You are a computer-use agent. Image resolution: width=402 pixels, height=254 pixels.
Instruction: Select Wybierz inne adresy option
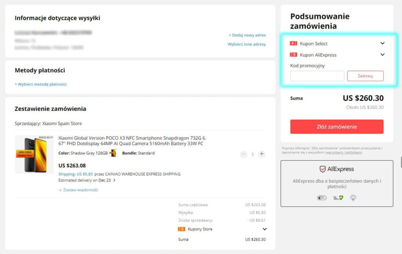click(247, 44)
